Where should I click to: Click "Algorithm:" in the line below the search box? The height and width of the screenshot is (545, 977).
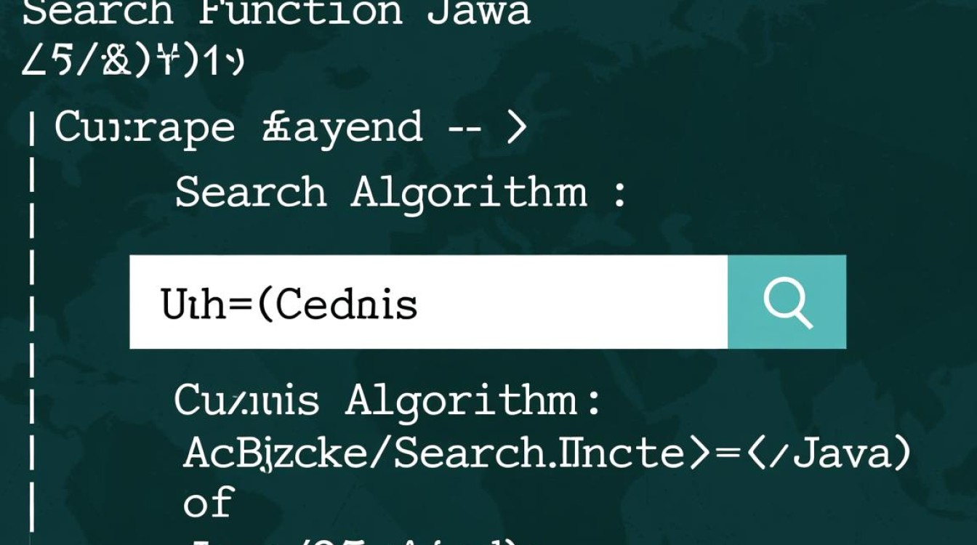pyautogui.click(x=473, y=400)
